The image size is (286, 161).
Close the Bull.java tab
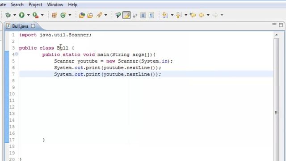pos(33,26)
